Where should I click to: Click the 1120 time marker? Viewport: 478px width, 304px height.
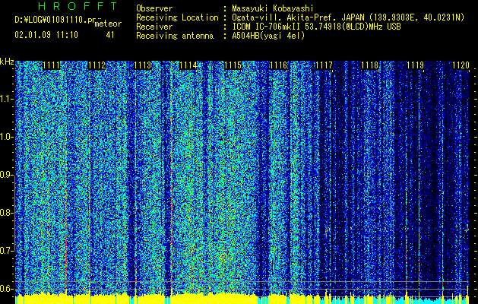pos(461,65)
